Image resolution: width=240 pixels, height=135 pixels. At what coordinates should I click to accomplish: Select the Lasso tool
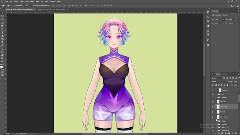tap(2, 19)
